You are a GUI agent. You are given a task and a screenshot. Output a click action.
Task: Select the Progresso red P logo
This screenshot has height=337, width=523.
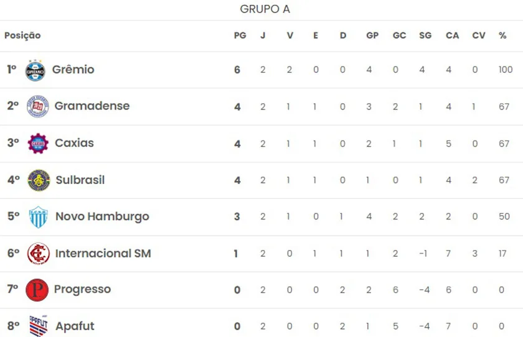pyautogui.click(x=37, y=290)
